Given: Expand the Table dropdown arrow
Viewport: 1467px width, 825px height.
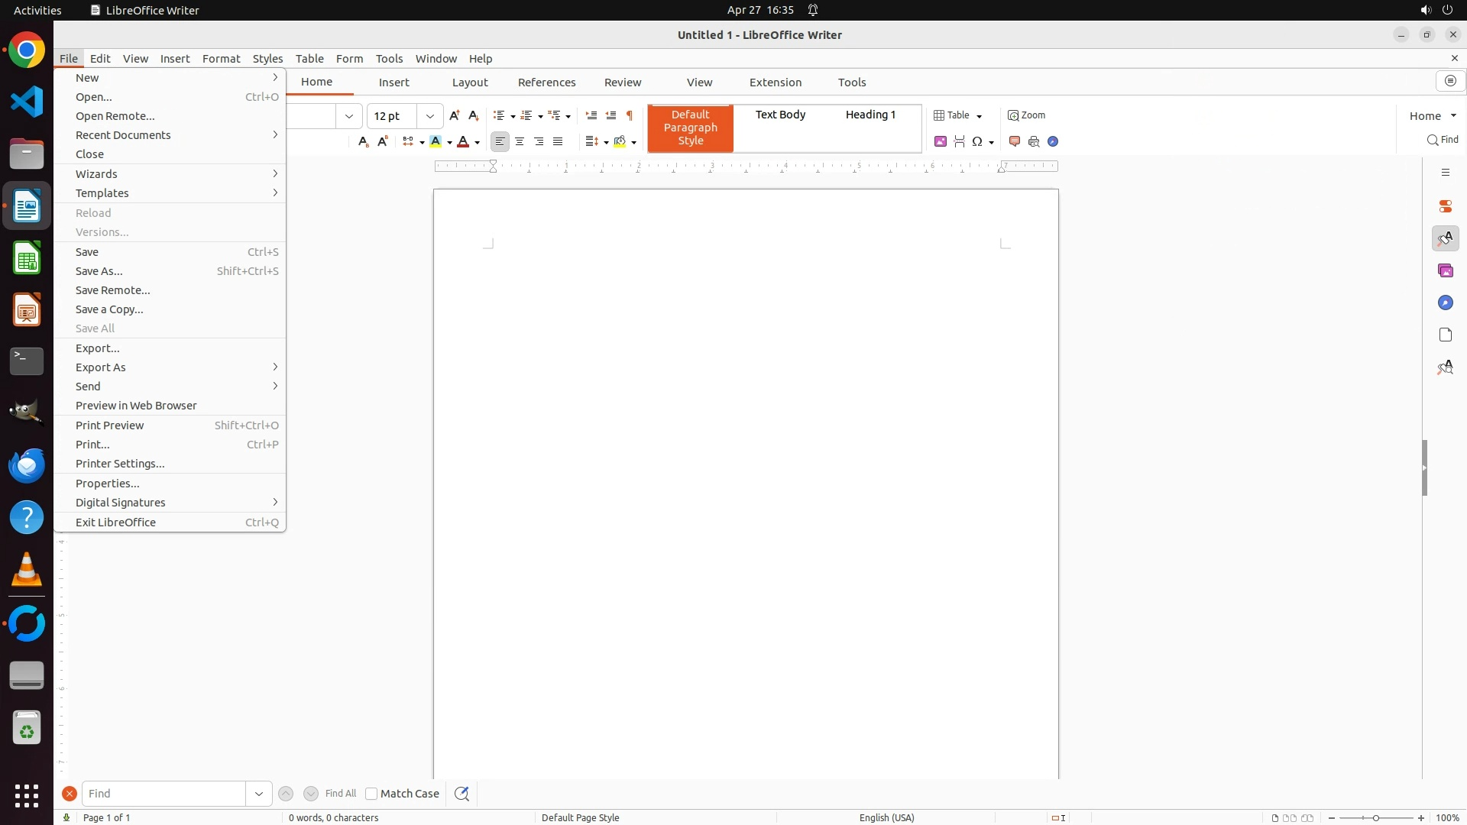Looking at the screenshot, I should click(x=979, y=116).
